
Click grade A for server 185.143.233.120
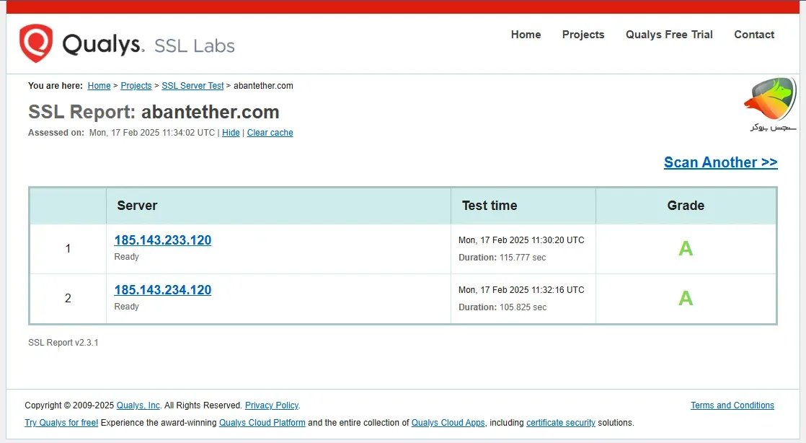(x=686, y=248)
